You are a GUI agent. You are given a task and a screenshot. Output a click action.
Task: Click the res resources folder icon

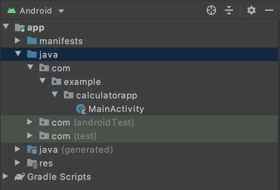tap(32, 163)
